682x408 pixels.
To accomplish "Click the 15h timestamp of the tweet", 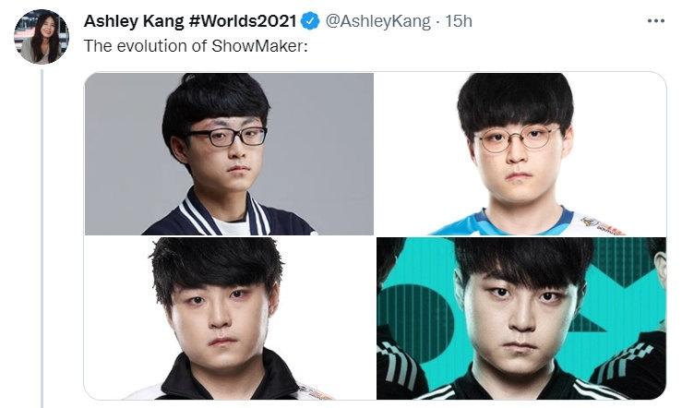I will (x=459, y=21).
